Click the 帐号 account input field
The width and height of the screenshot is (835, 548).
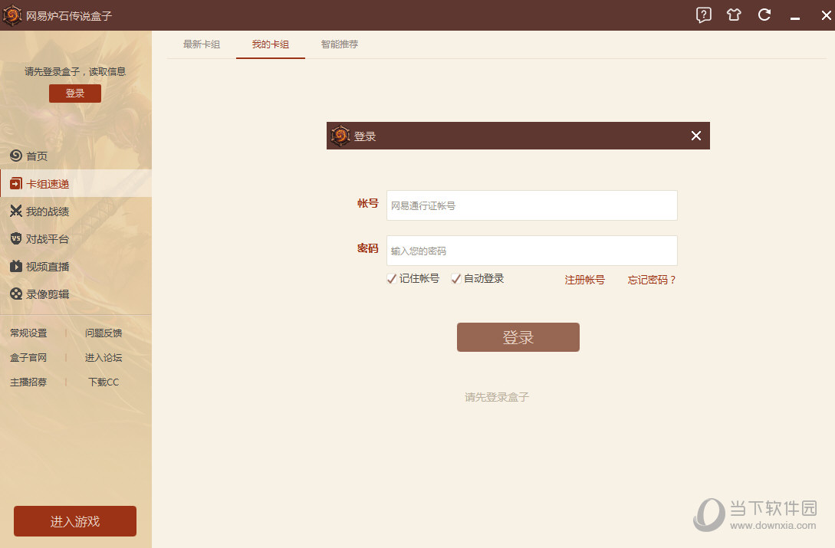point(531,205)
